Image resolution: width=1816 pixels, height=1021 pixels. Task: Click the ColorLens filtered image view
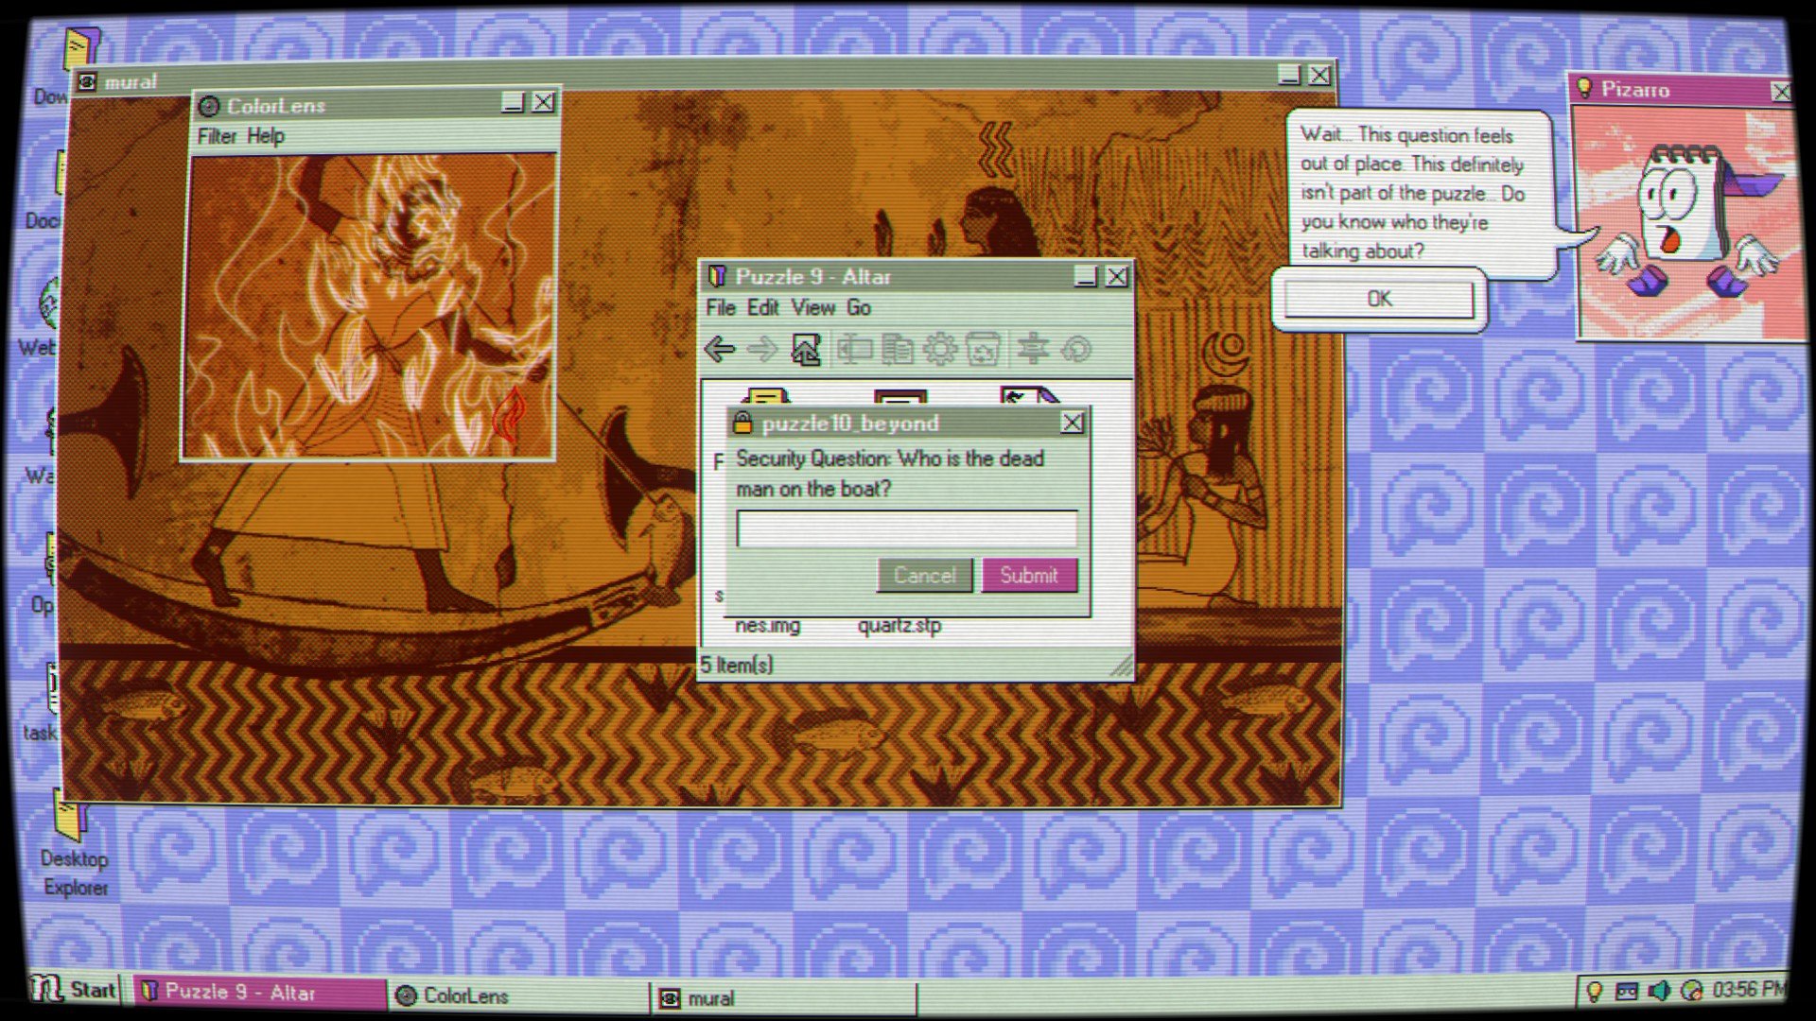pyautogui.click(x=369, y=306)
